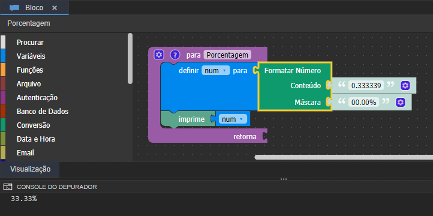Click the green Conversão category color swatch
The height and width of the screenshot is (216, 433).
coord(3,125)
